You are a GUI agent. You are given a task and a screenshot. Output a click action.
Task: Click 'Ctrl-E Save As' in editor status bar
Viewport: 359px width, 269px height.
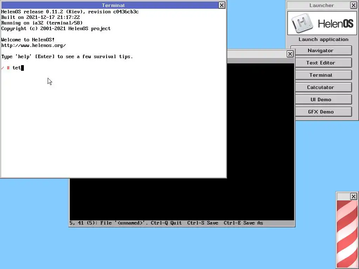[243, 223]
